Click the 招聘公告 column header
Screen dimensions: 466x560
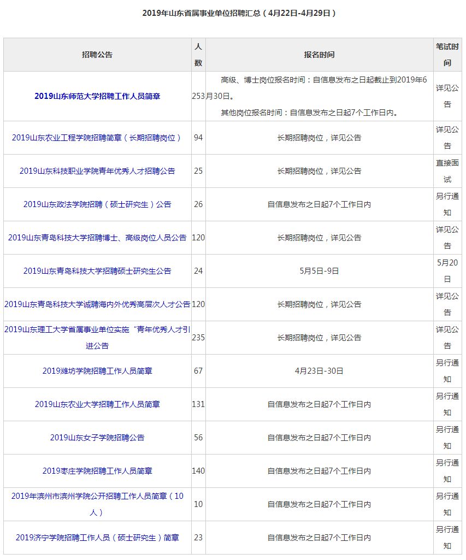[97, 55]
